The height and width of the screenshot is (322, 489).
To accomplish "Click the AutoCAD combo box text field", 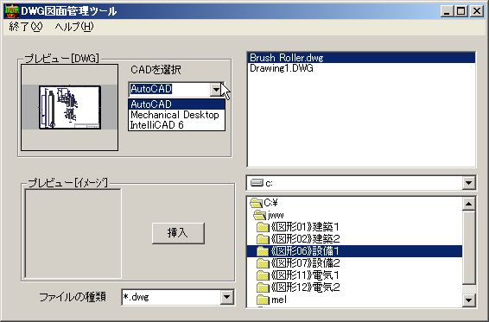I will coord(169,90).
